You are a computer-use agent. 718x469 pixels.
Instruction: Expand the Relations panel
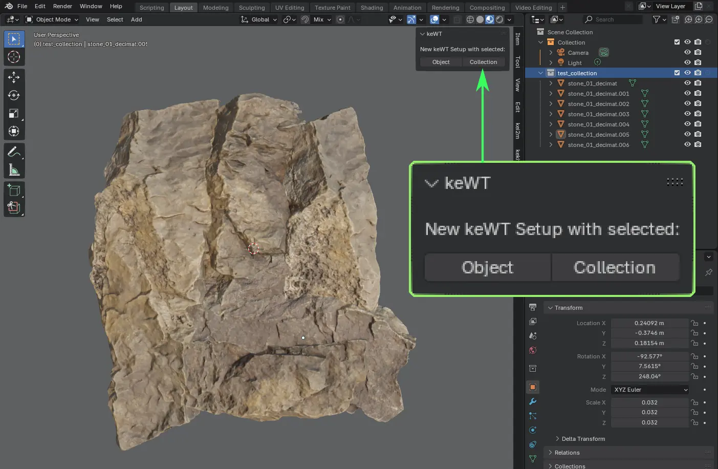point(567,453)
